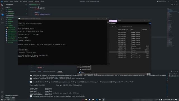The height and width of the screenshot is (101, 179).
Task: Open server_log.txt in the explorer
Action: tap(11, 38)
